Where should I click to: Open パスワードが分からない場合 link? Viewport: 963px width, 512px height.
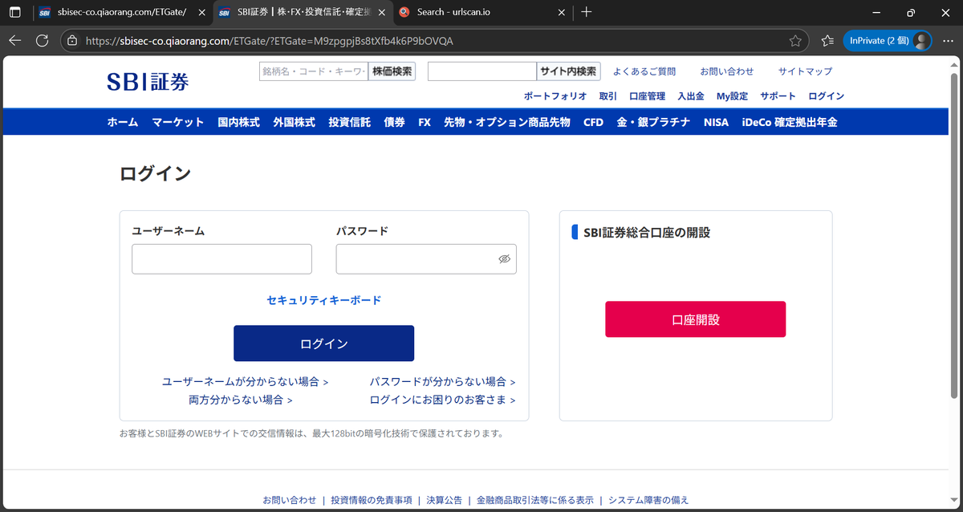tap(443, 382)
